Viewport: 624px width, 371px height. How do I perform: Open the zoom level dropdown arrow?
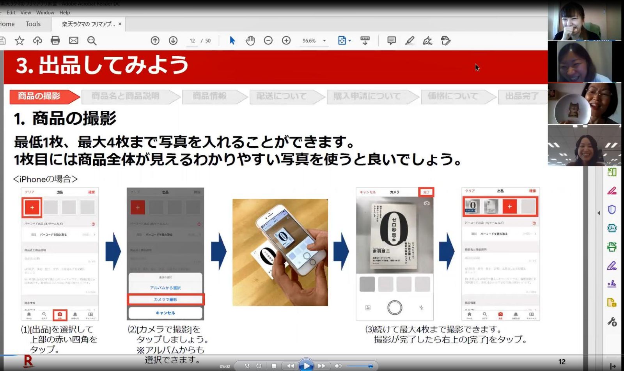tap(324, 41)
